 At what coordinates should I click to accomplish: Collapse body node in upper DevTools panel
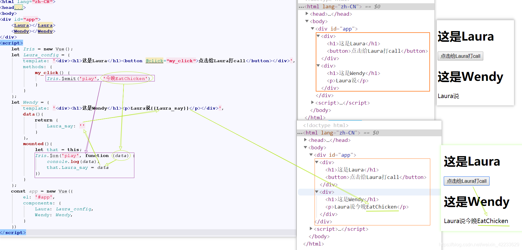click(307, 21)
